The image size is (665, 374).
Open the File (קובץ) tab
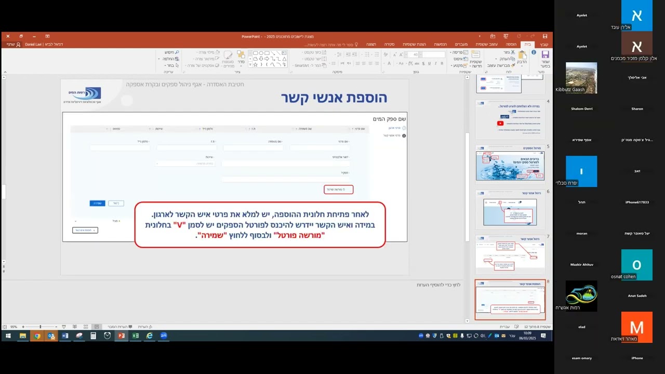[544, 44]
